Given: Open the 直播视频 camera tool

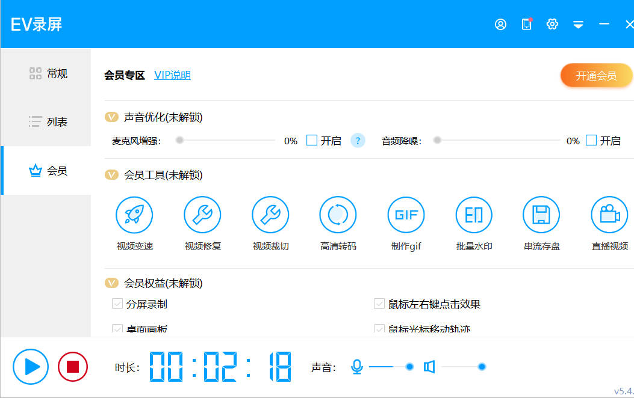Looking at the screenshot, I should point(609,215).
